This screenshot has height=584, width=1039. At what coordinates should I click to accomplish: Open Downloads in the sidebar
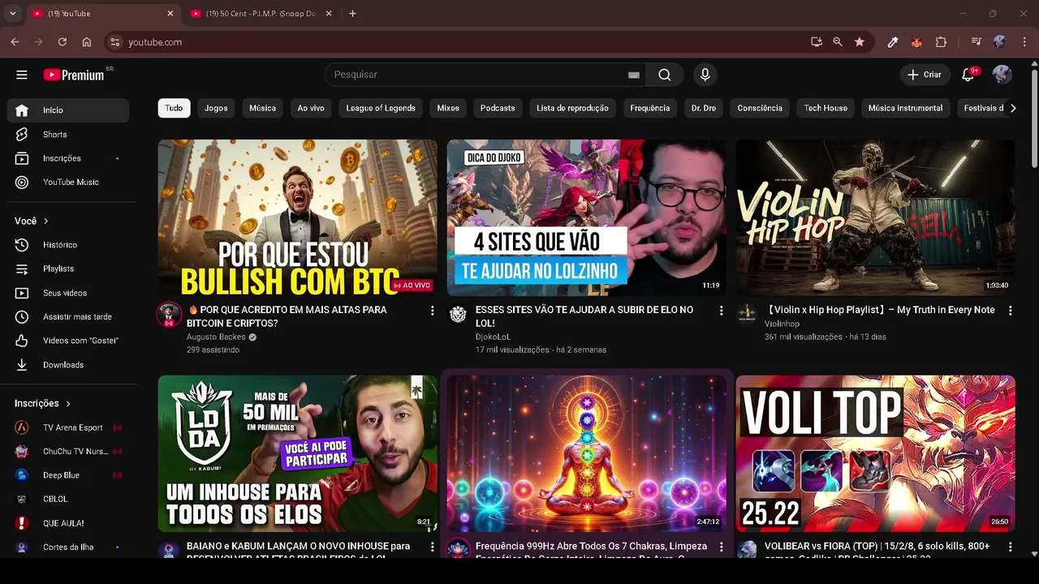[68, 365]
